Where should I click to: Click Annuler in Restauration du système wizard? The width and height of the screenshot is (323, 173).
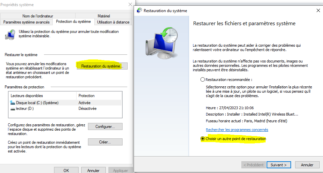(x=307, y=165)
